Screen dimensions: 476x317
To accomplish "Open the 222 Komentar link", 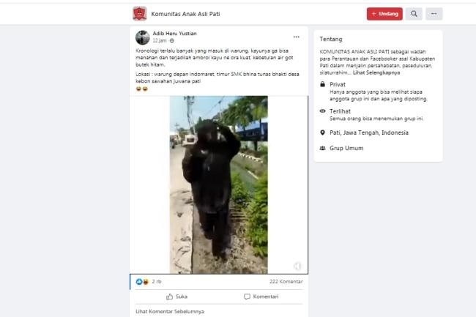I will tap(286, 282).
